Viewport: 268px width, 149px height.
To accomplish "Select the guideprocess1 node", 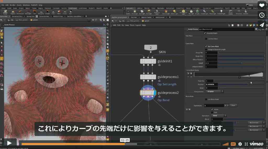I will coord(148,77).
